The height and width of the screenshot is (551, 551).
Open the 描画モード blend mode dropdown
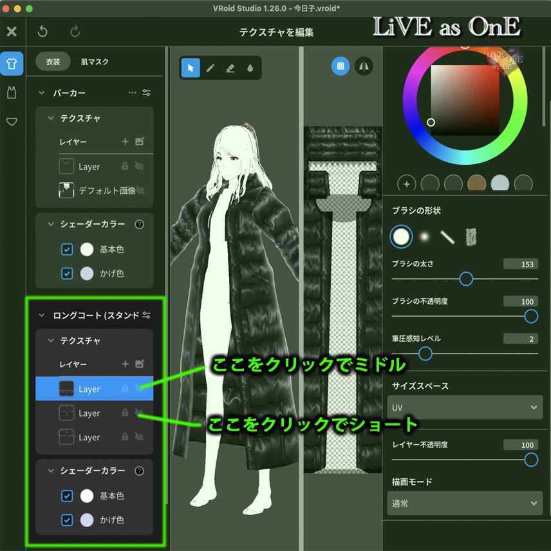465,503
